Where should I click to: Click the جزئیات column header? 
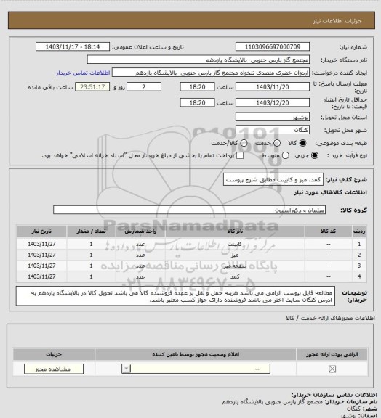click(54, 355)
